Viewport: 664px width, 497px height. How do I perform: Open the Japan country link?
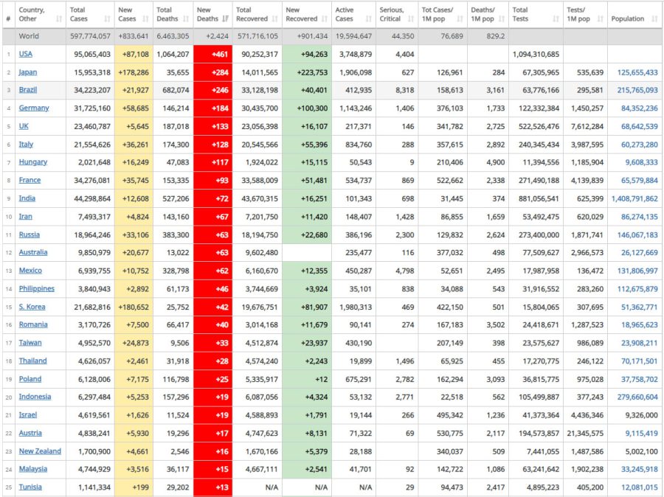pyautogui.click(x=28, y=72)
